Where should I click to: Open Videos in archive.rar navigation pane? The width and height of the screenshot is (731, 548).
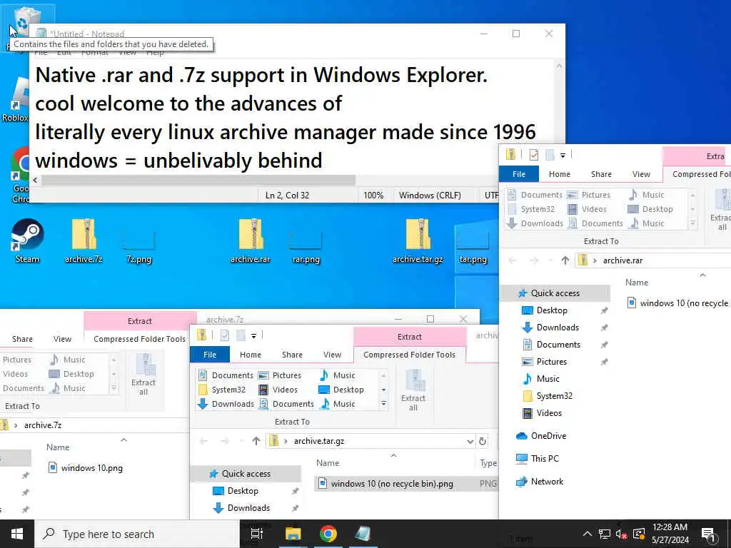pos(549,413)
